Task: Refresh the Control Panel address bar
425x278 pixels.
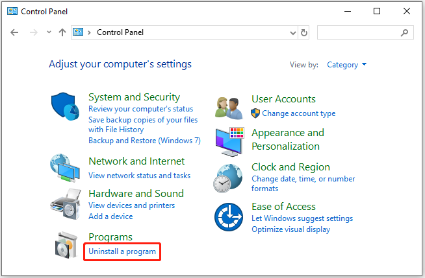Action: tap(304, 32)
